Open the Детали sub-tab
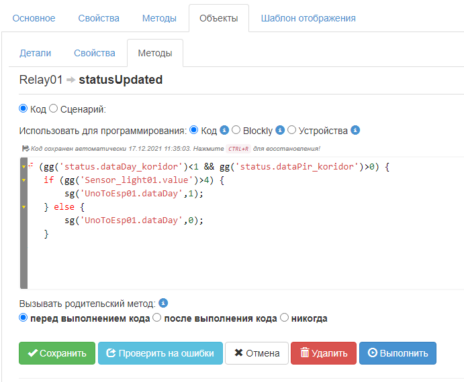Viewport: 464px width, 382px height. coord(35,52)
